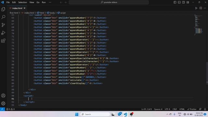The width and height of the screenshot is (208, 117).
Task: Change encoding via UTF-8
Action: coord(167,109)
